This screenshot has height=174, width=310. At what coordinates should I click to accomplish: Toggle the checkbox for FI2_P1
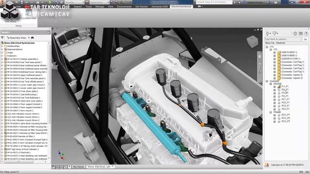pos(275,90)
